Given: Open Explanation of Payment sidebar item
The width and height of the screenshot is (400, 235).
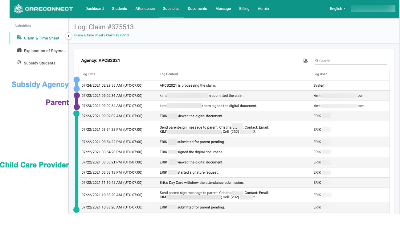Looking at the screenshot, I should pyautogui.click(x=45, y=51).
